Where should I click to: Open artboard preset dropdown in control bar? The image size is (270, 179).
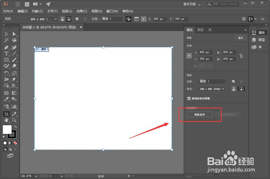pyautogui.click(x=56, y=19)
